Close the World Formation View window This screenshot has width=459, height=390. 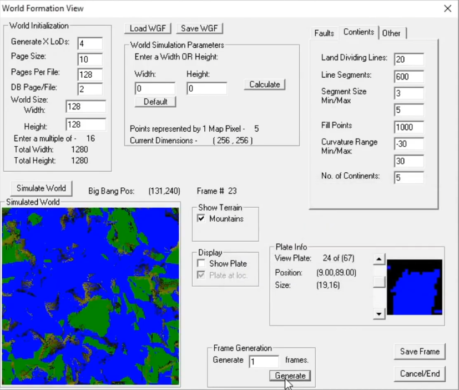coord(447,8)
